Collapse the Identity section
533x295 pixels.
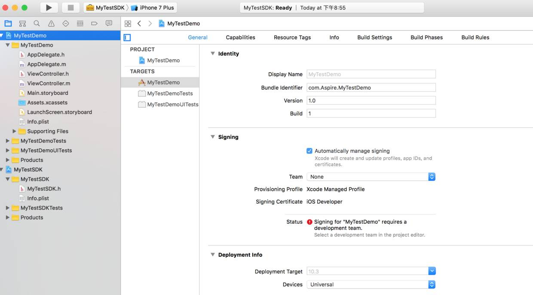point(212,54)
